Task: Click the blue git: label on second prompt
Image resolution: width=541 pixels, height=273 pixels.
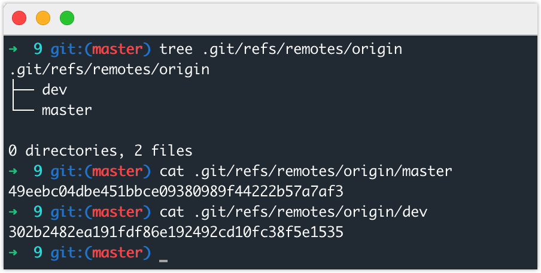Action: click(x=67, y=172)
